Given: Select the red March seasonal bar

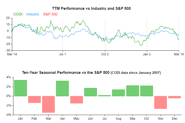Looking at the screenshot, I should (x=48, y=104).
